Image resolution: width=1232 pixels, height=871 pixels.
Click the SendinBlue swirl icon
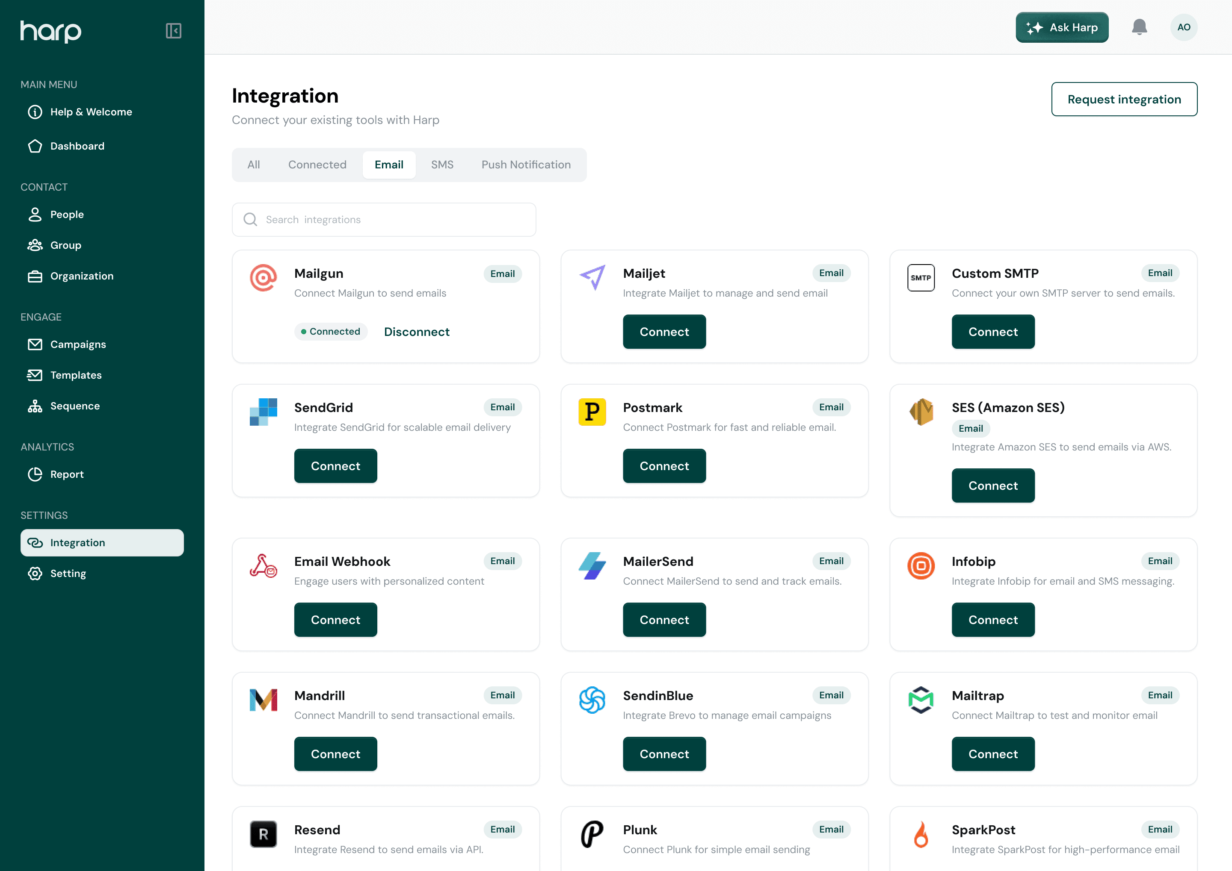click(592, 700)
